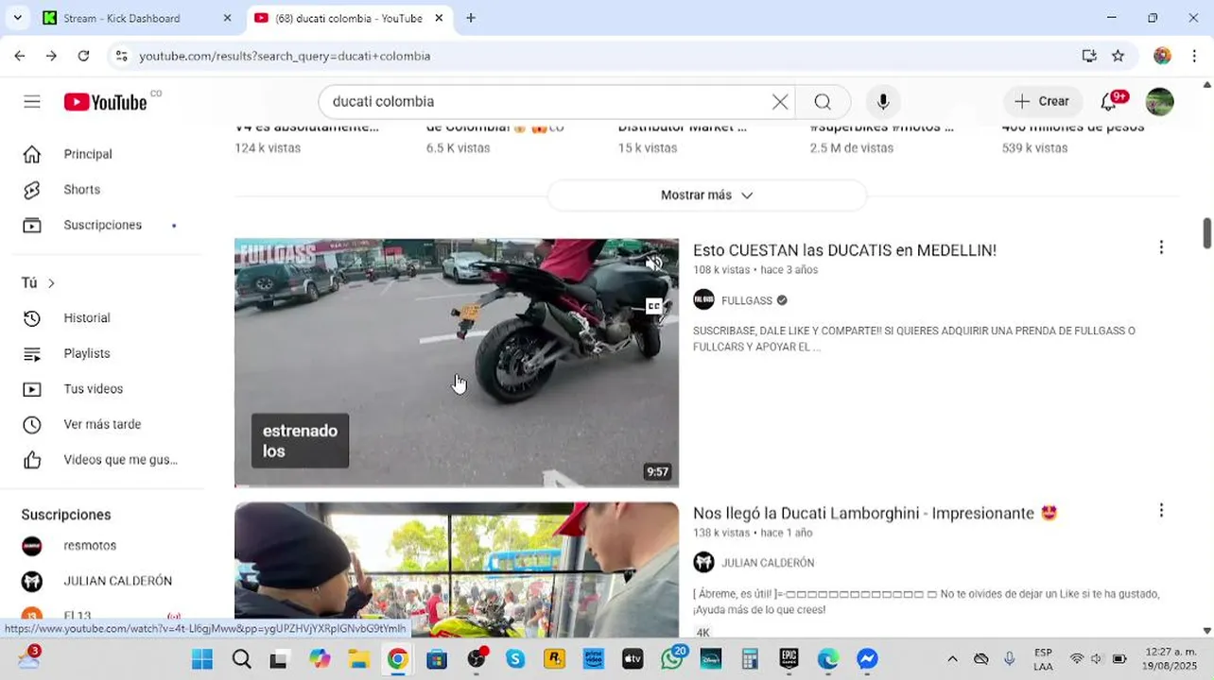The image size is (1214, 680).
Task: Click FULLGASS channel avatar
Action: tap(703, 300)
